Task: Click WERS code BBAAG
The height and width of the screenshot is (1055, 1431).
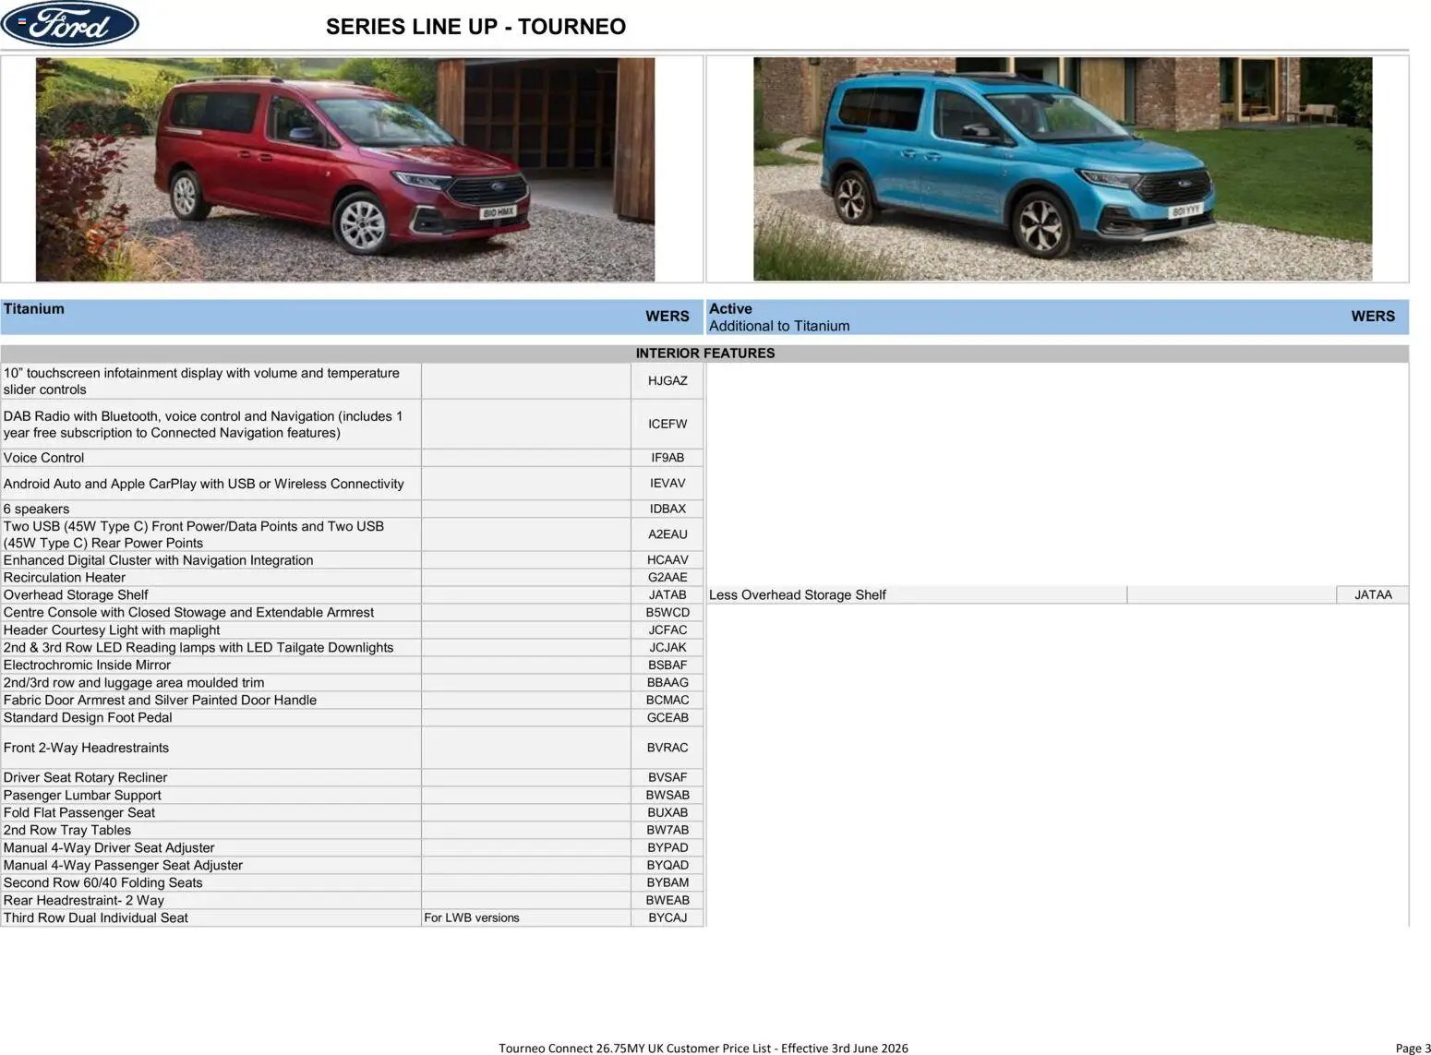Action: click(x=667, y=683)
